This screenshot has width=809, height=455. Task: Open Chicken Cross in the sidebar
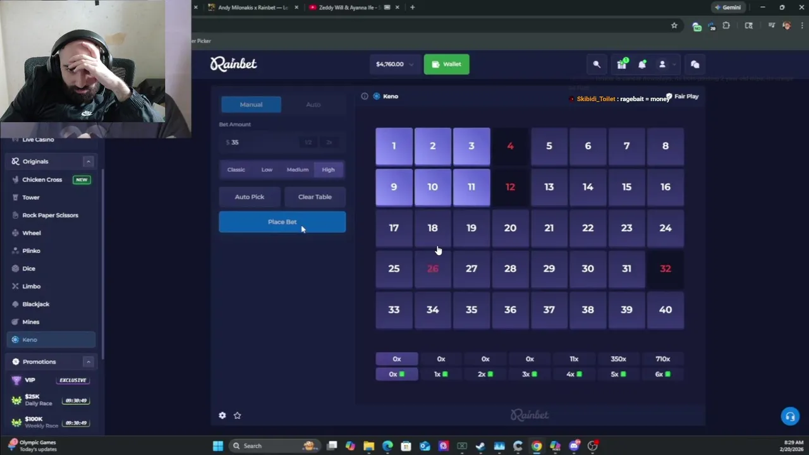51,179
